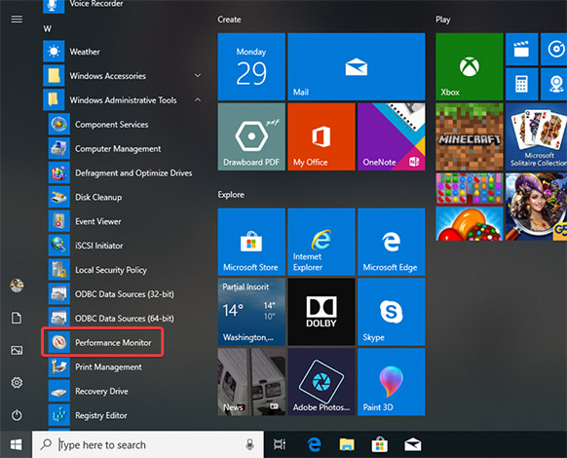Viewport: 567px width, 458px height.
Task: Open the Mail tile
Action: (x=357, y=66)
